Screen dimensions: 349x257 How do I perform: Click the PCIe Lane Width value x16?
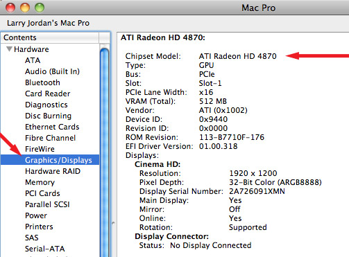[x=206, y=92]
